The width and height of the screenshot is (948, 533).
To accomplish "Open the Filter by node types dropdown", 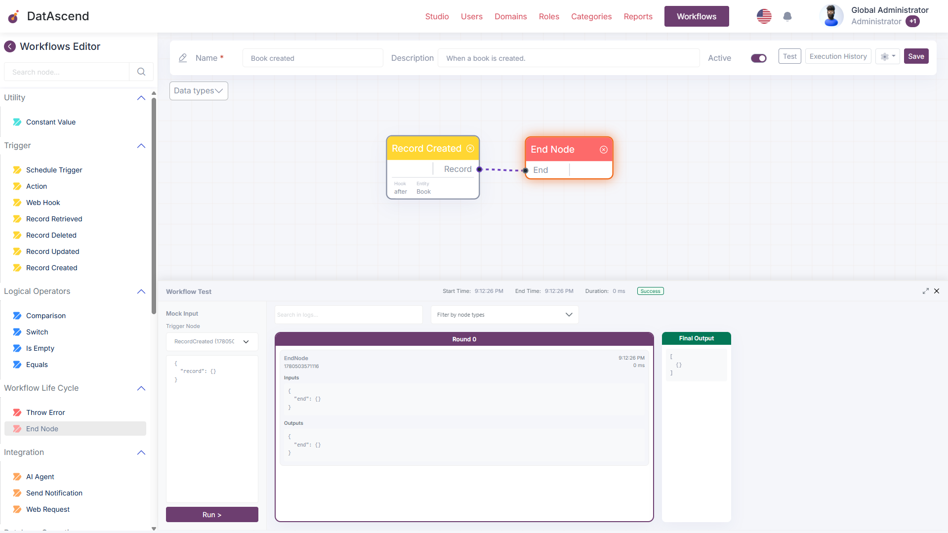I will pos(504,315).
